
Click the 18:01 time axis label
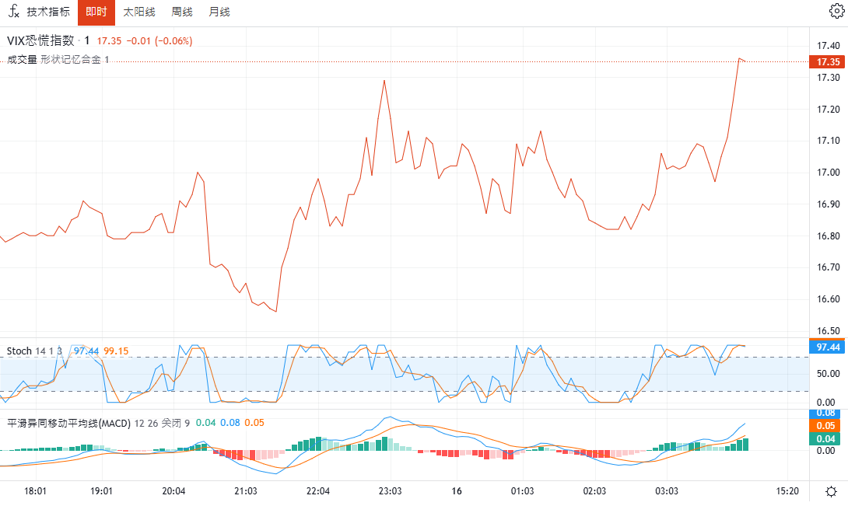click(35, 491)
